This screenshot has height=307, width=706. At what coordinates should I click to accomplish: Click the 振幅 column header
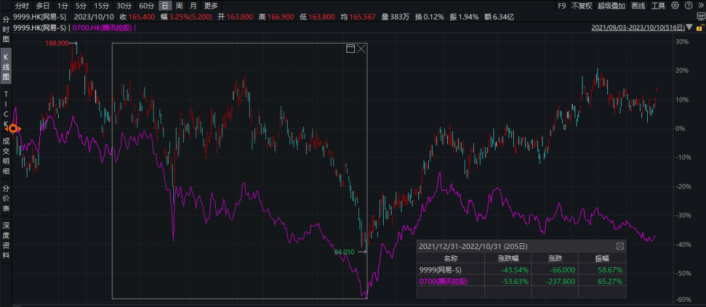[x=603, y=258]
